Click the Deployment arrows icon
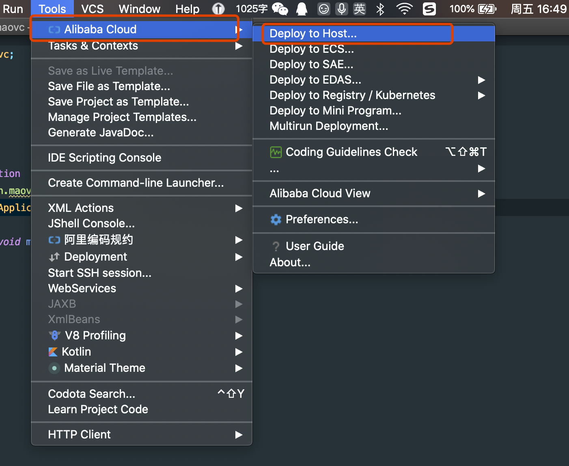Viewport: 569px width, 466px height. (54, 257)
